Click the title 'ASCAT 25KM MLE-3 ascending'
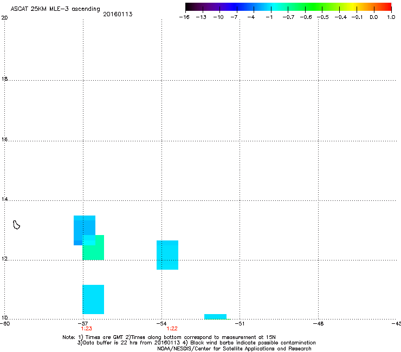The height and width of the screenshot is (352, 401). pyautogui.click(x=55, y=9)
